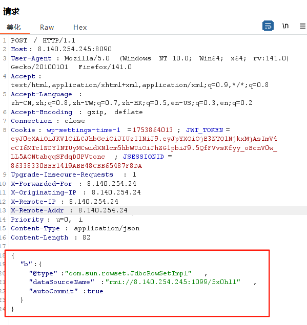Click the JWT line starting cCI6MTc1NDY1

click(x=144, y=148)
